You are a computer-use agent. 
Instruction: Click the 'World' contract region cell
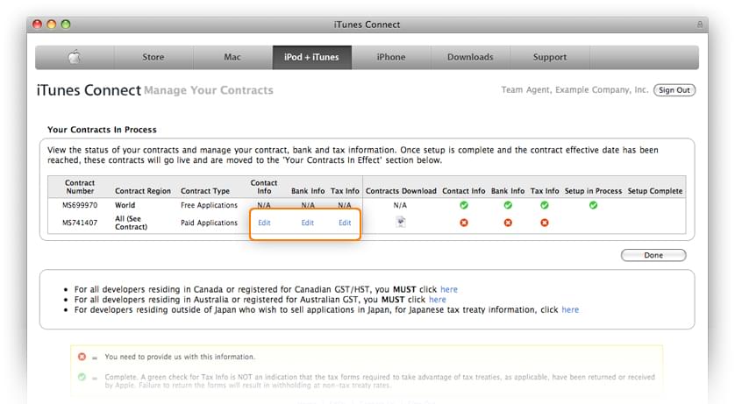(x=125, y=205)
